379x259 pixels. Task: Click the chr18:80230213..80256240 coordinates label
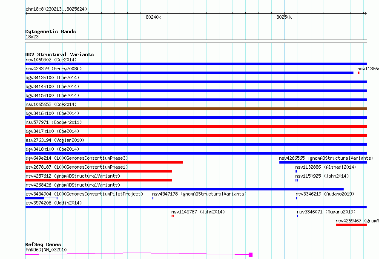[56, 9]
